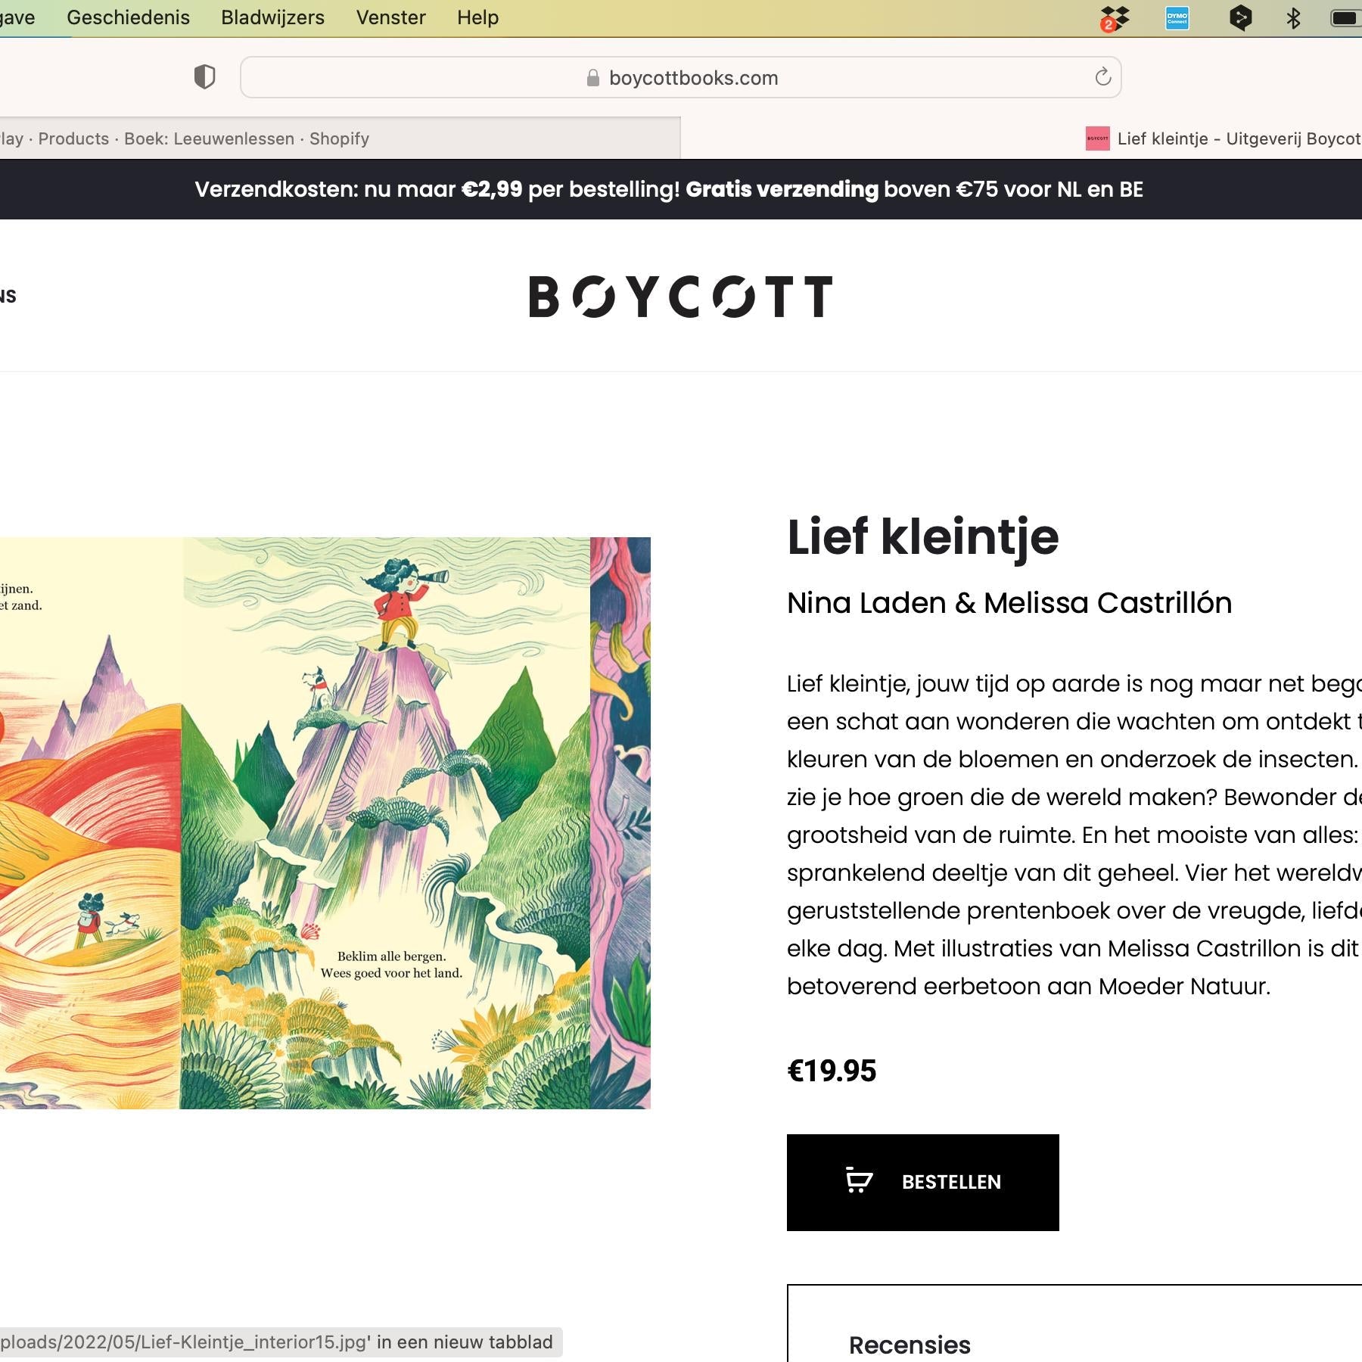Image resolution: width=1362 pixels, height=1362 pixels.
Task: Open the Bladwijzers menu
Action: tap(272, 17)
